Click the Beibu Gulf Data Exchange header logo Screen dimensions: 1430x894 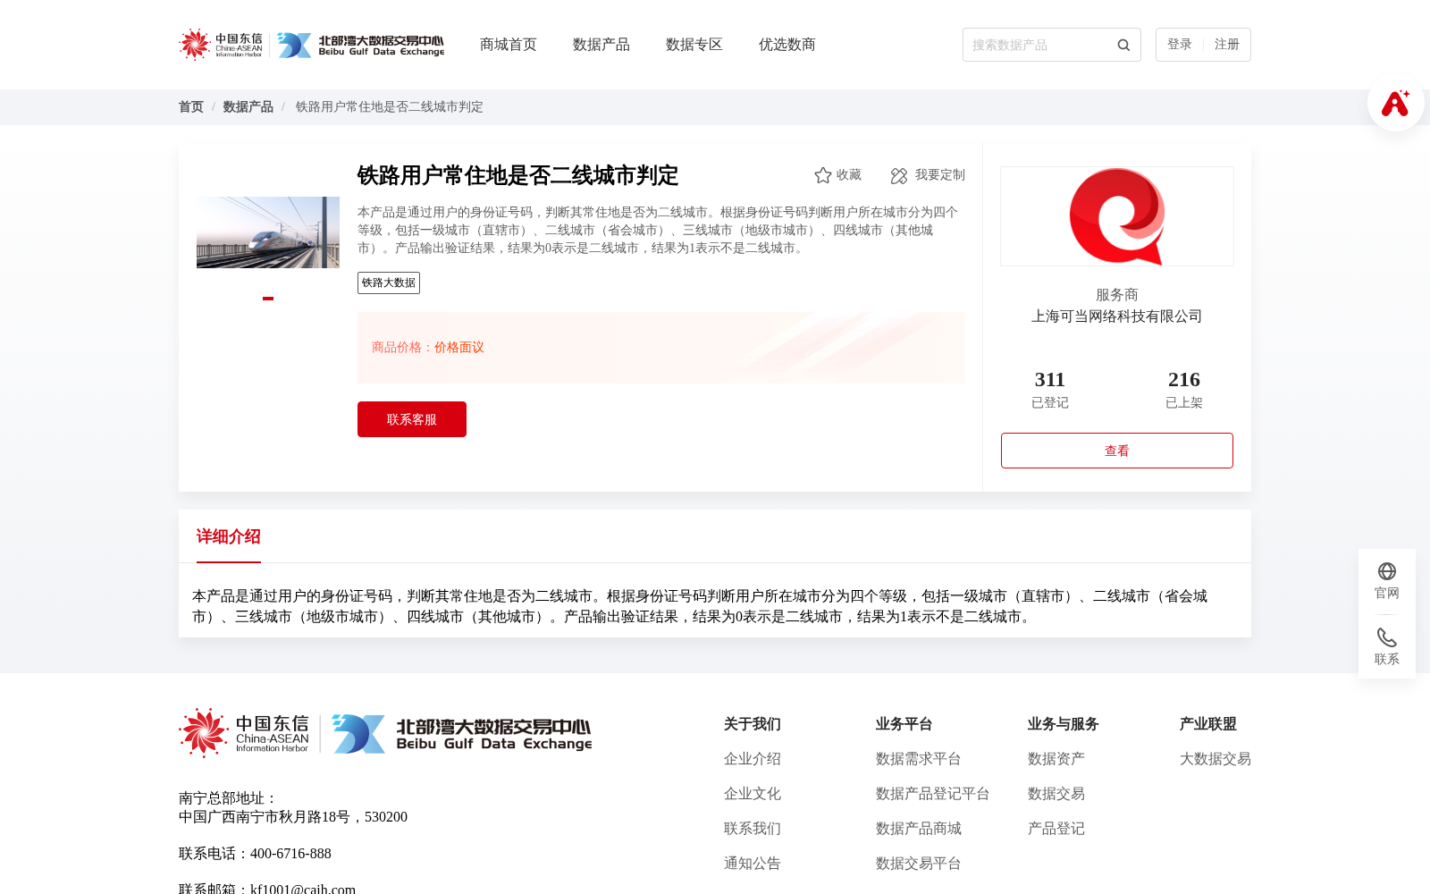point(360,45)
